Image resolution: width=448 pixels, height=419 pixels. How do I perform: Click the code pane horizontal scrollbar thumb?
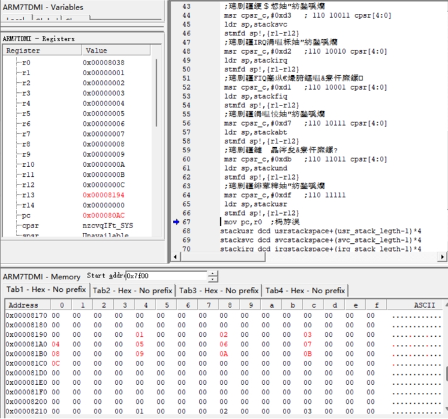[222, 257]
